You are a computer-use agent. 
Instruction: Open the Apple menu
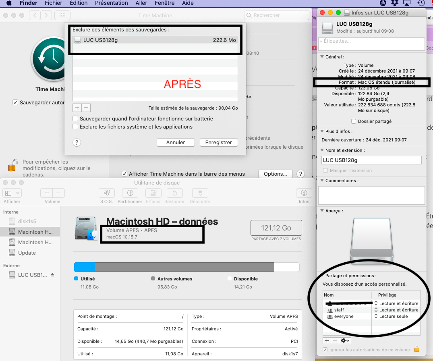pyautogui.click(x=9, y=3)
